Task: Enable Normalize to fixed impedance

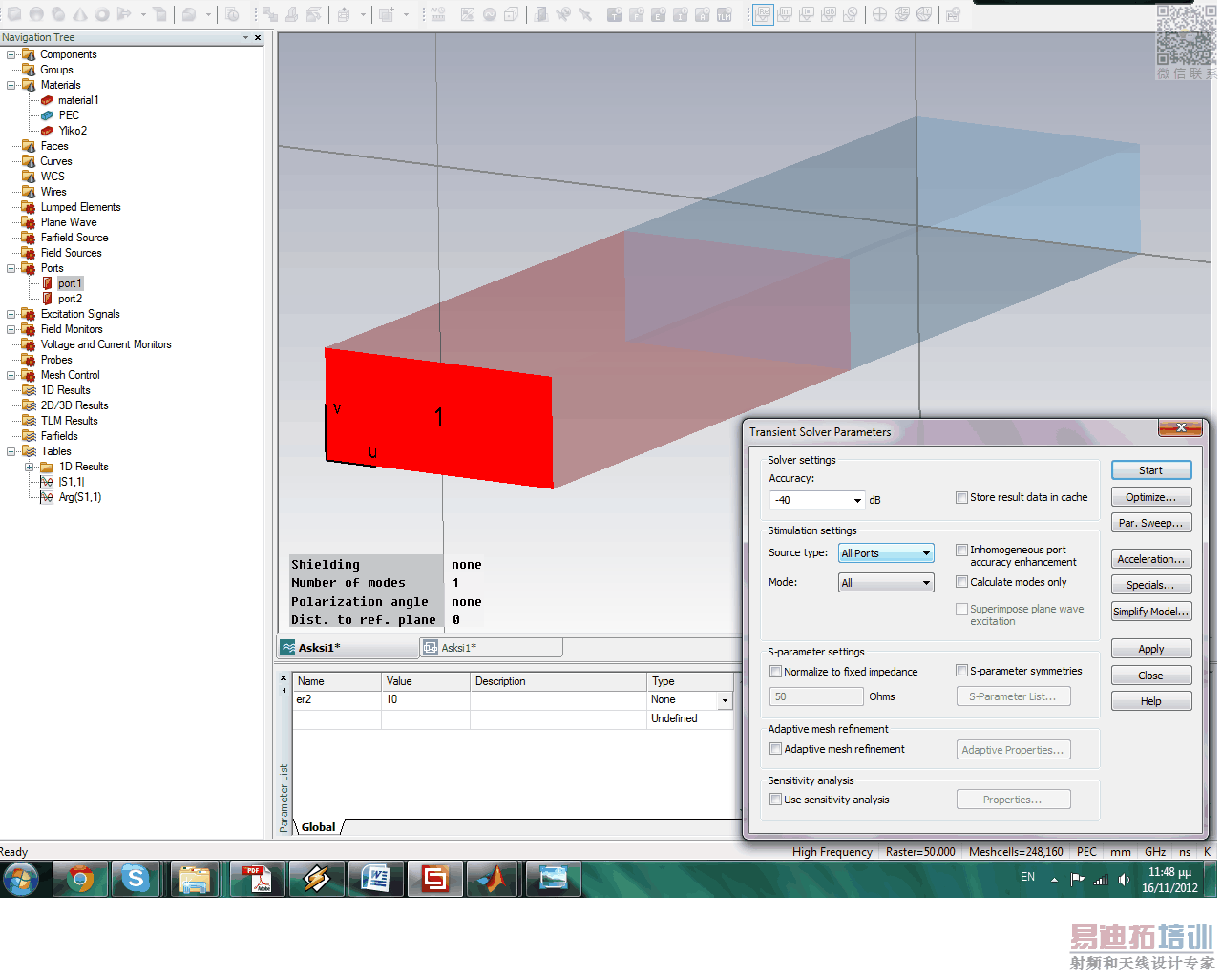Action: pos(776,672)
